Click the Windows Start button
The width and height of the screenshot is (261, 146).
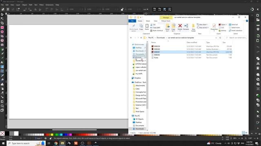3,143
